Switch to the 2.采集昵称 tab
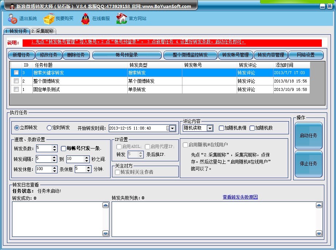Image resolution: width=336 pixels, height=250 pixels. pos(42,31)
